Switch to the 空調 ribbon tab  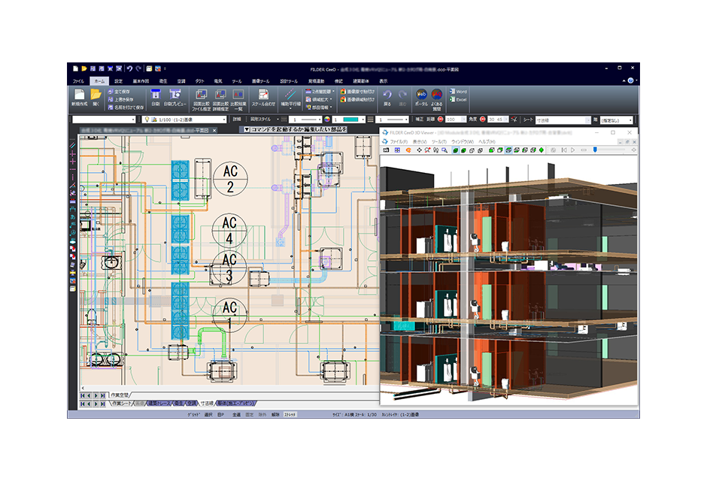point(181,80)
